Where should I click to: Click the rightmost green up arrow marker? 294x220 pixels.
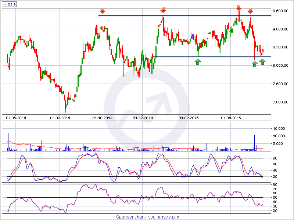[262, 62]
